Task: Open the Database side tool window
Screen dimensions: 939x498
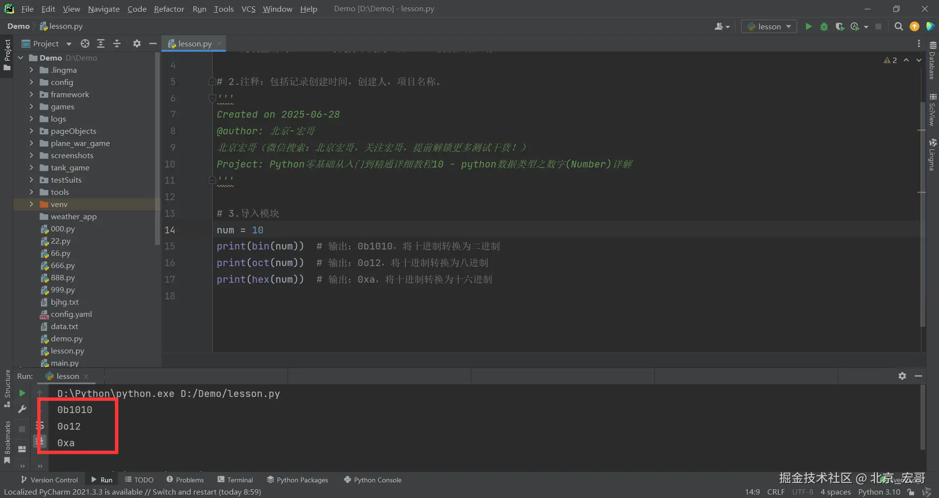Action: (x=933, y=60)
